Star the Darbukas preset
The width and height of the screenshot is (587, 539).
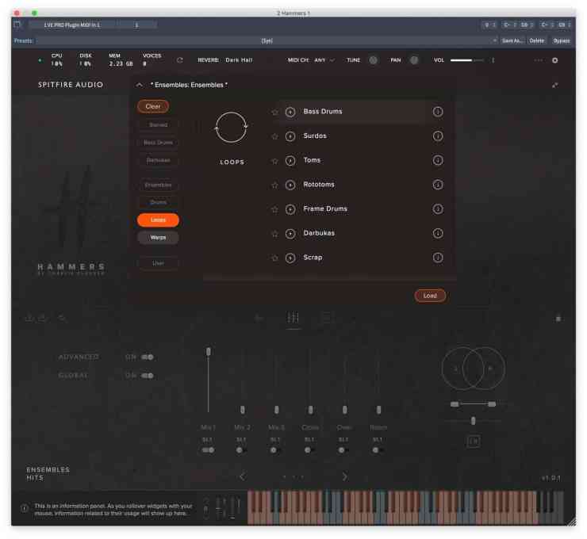[x=274, y=234]
